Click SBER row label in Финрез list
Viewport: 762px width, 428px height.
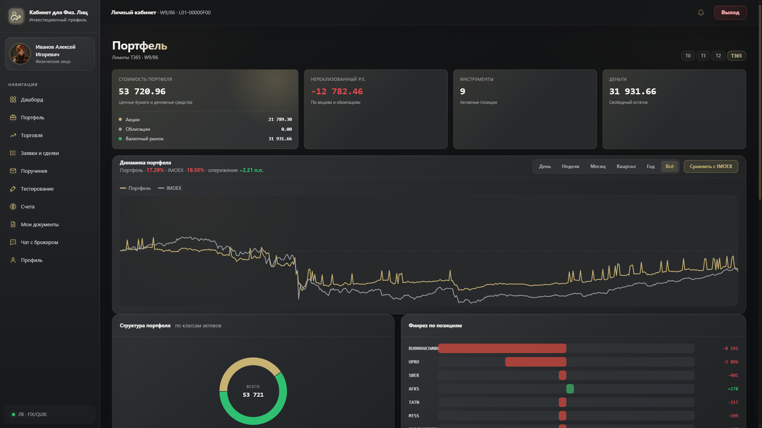tap(414, 375)
